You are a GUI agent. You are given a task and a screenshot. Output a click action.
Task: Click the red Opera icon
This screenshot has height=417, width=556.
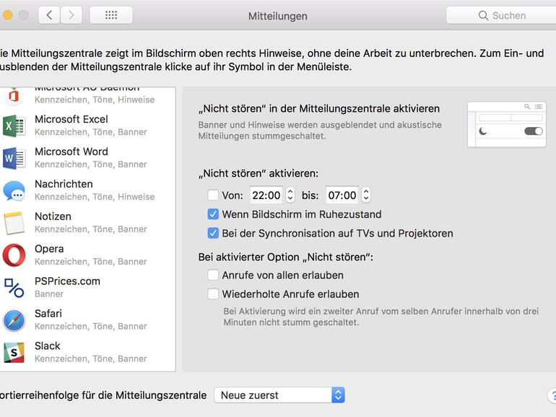click(x=14, y=255)
